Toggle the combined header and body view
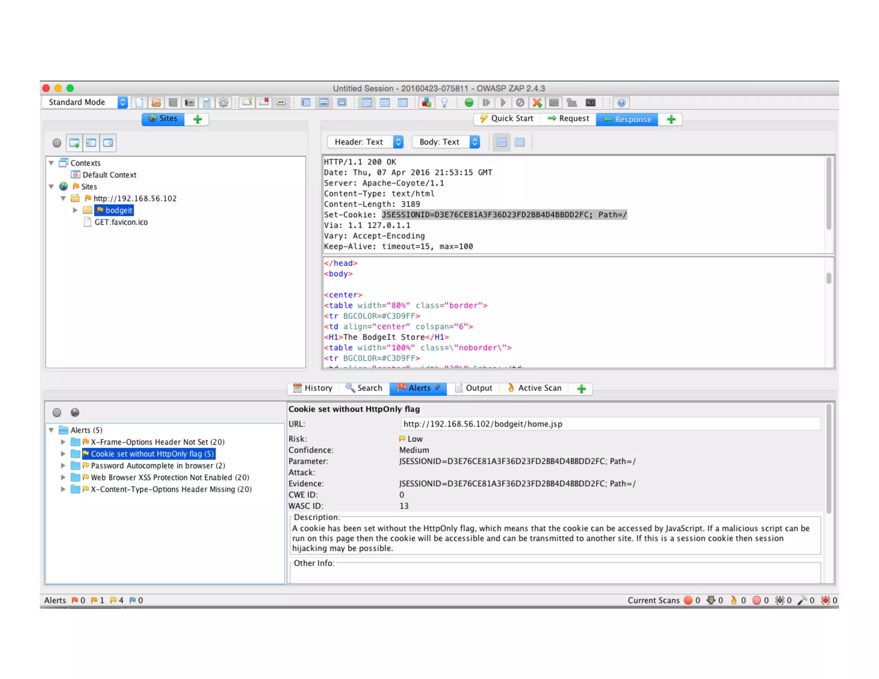This screenshot has width=879, height=679. (519, 142)
